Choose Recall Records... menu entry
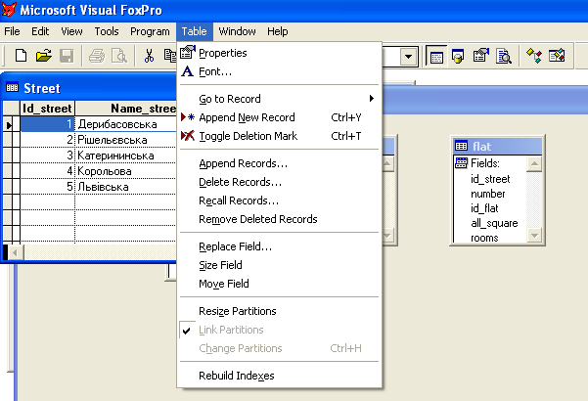Screen dimensions: 588x401 (280, 200)
